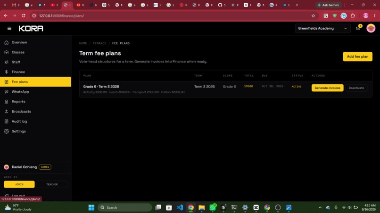
Task: Open the weather widget
Action: coord(18,207)
